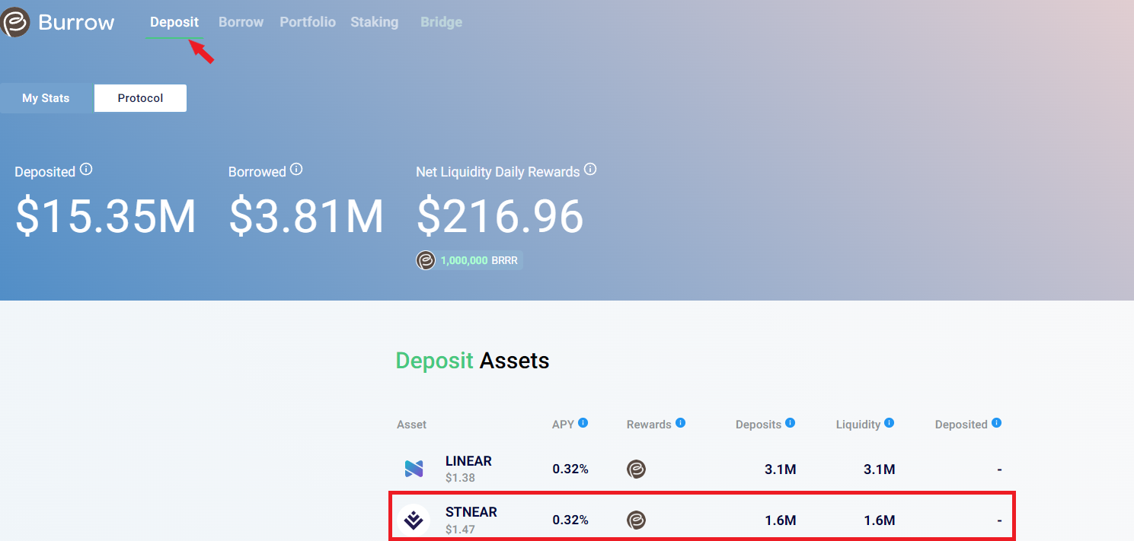Click the $15.35M deposited value

tap(106, 216)
